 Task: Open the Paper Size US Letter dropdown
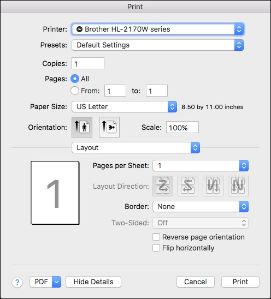pos(125,107)
